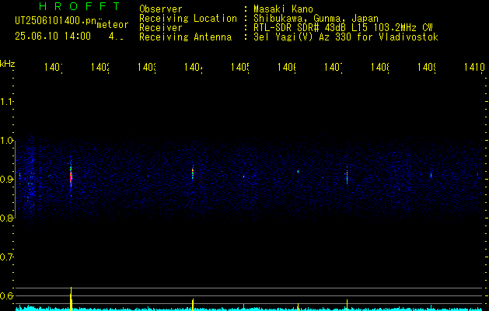
Task: Click the 0.7 frequency axis label
Action: 6,257
